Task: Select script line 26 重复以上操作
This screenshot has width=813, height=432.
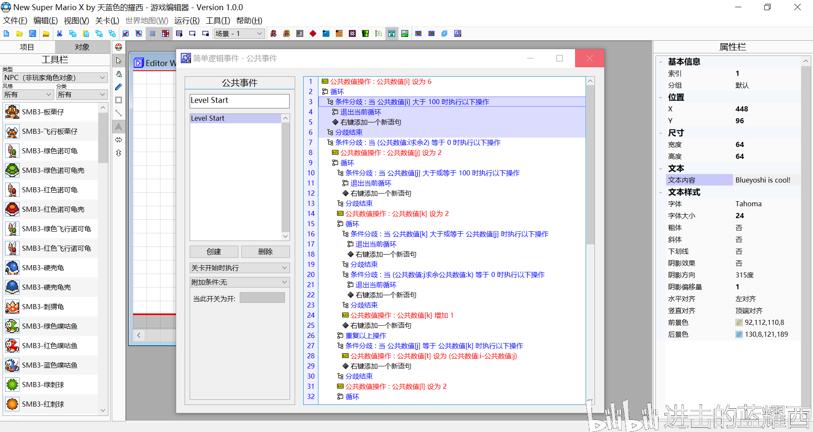Action: click(452, 335)
